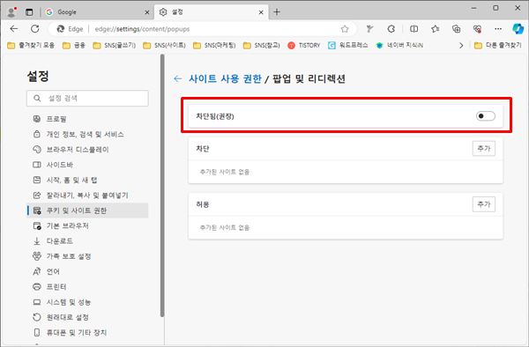Open 다른 즐겨찾기 folder
This screenshot has width=529, height=347.
pos(498,45)
